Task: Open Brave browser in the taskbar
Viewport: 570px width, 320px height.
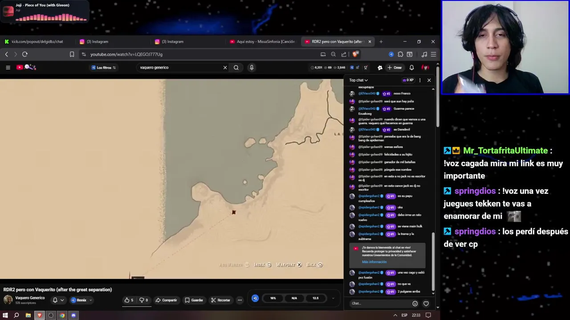Action: click(39, 315)
